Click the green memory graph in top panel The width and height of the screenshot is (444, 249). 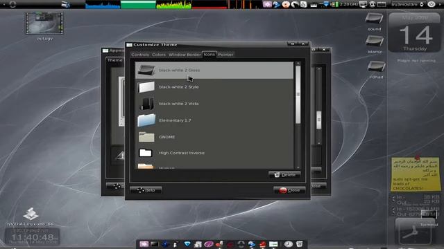[x=138, y=4]
